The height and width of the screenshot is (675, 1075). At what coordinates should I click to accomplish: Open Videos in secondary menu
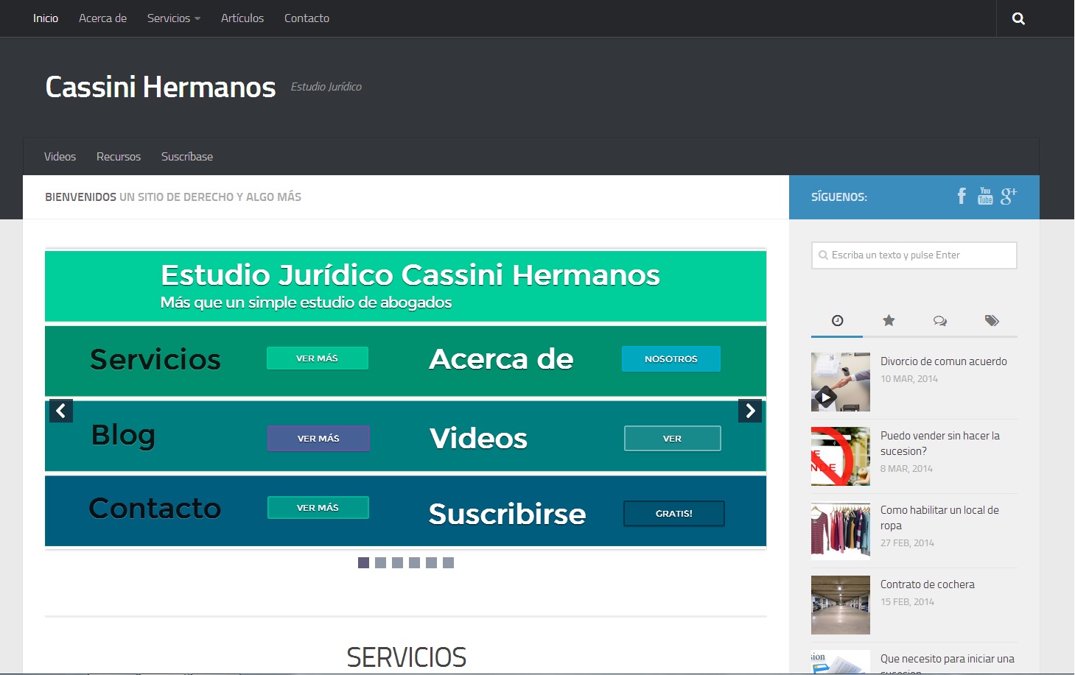pos(60,157)
